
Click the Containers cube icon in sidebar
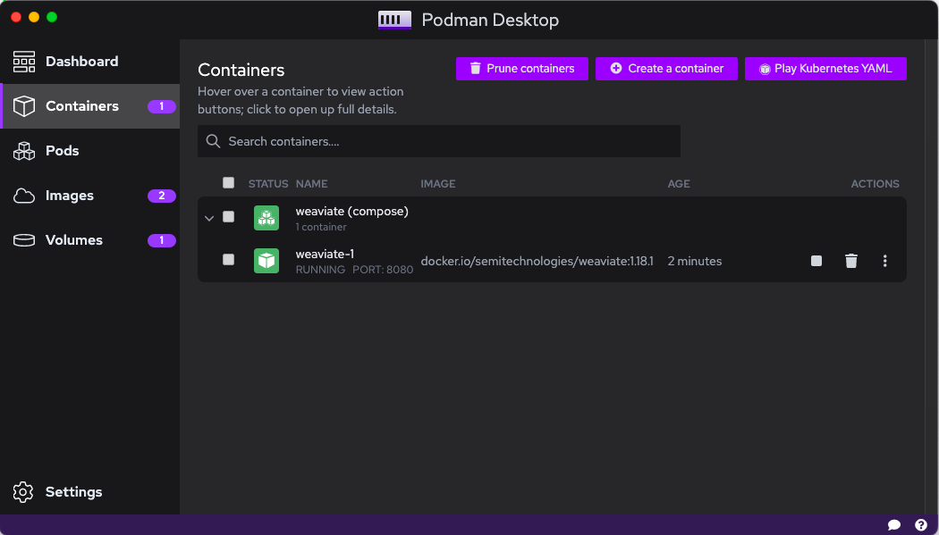pos(24,106)
